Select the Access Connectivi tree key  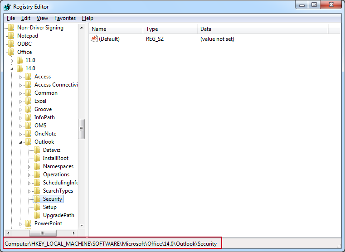point(56,85)
